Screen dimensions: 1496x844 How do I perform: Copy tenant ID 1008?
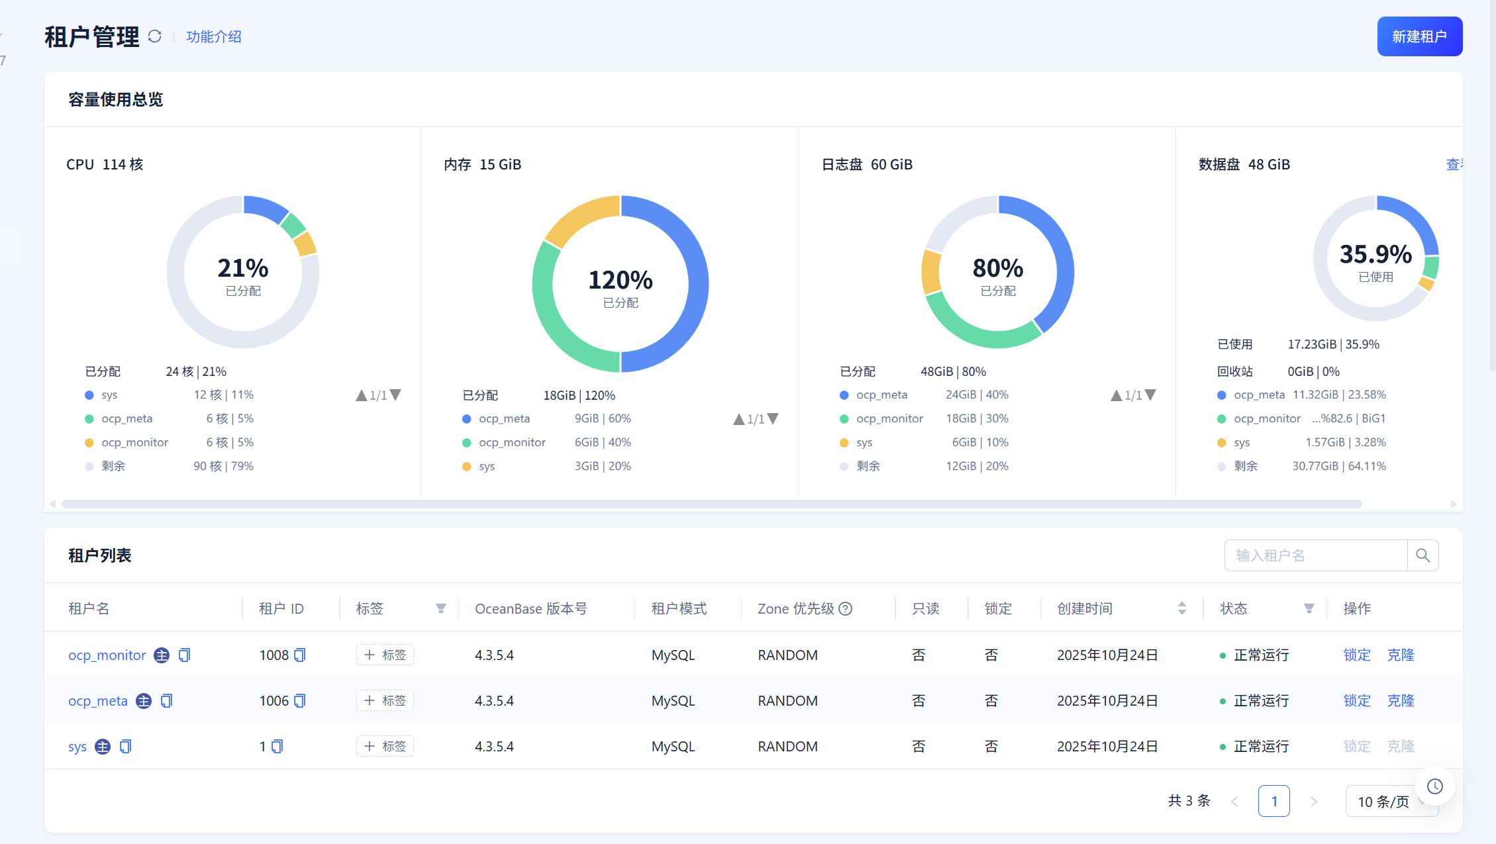[x=300, y=655]
